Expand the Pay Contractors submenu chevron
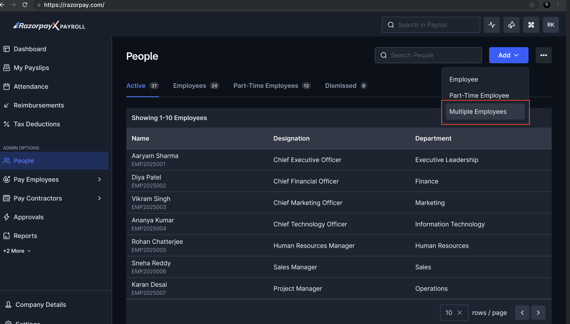The image size is (570, 324). click(x=99, y=198)
